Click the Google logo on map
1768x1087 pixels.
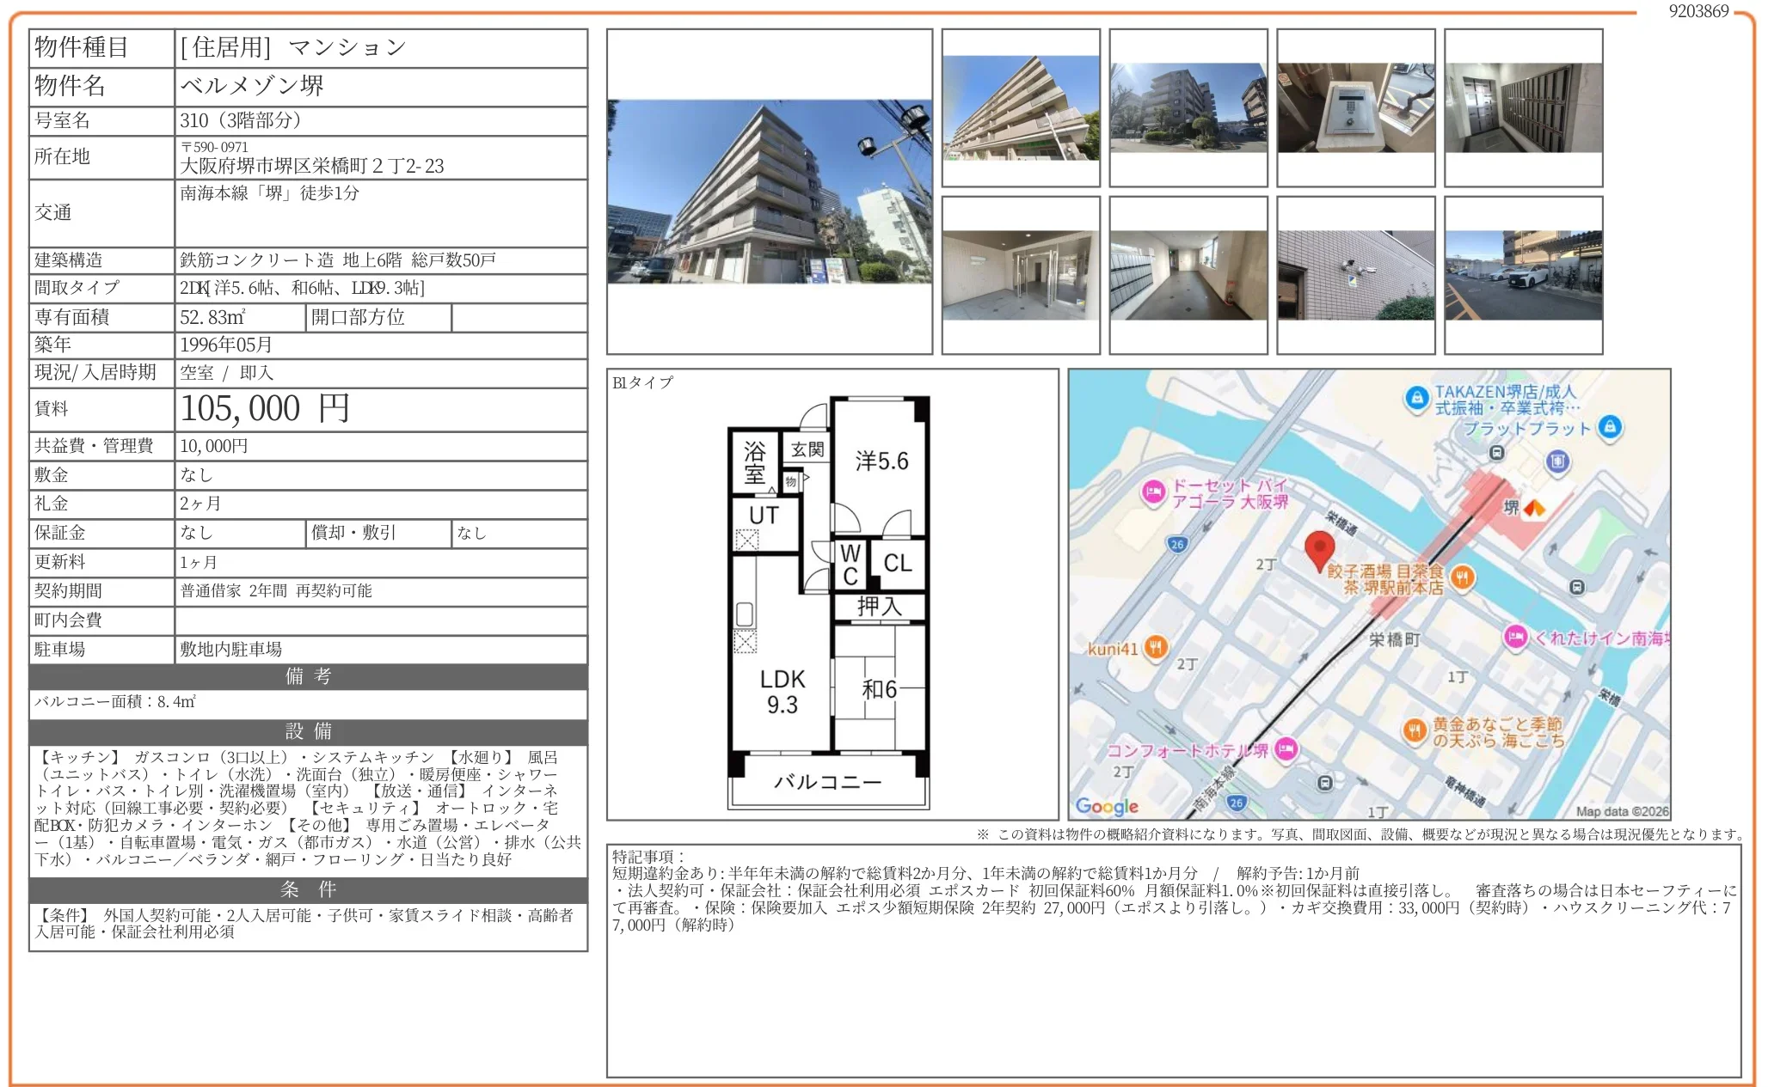(x=1107, y=806)
